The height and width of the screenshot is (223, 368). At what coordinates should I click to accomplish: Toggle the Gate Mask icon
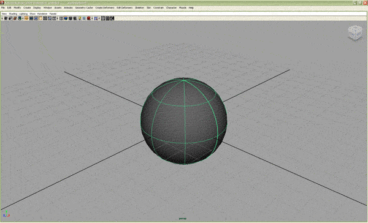[x=40, y=18]
